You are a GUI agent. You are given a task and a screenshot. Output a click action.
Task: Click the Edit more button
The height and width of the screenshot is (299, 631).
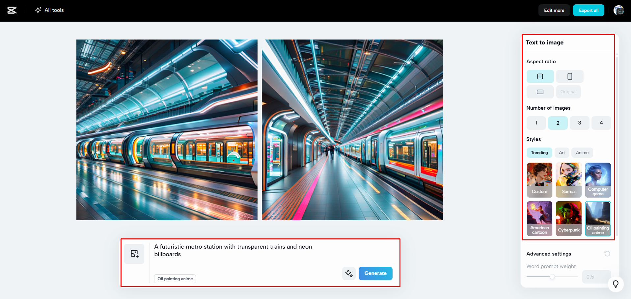click(x=554, y=10)
